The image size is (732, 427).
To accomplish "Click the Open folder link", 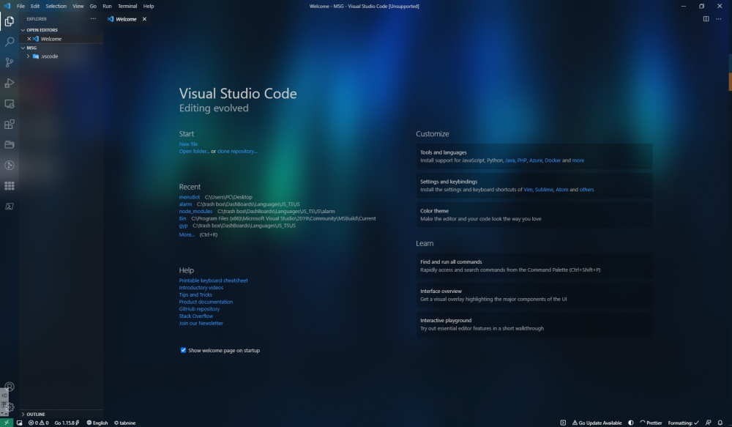I will 194,152.
